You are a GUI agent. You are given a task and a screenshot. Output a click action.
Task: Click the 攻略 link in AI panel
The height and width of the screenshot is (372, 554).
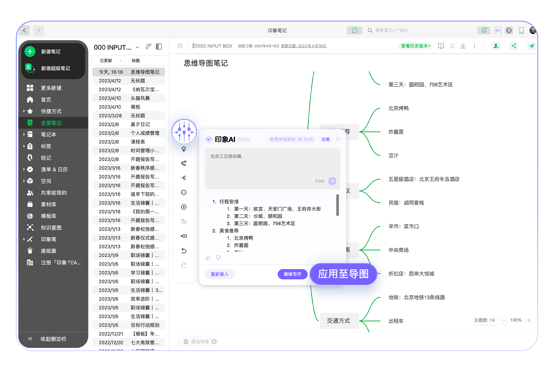pos(326,139)
